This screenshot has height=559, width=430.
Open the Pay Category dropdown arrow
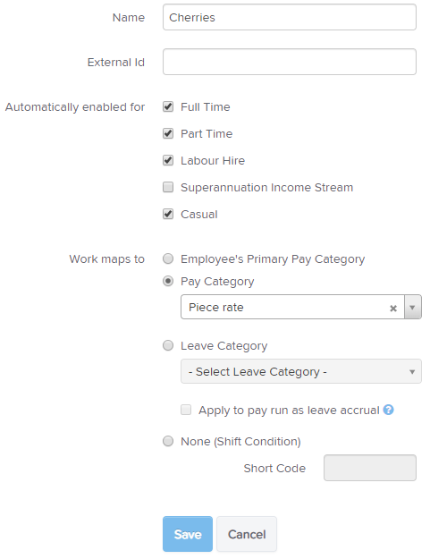[x=412, y=307]
